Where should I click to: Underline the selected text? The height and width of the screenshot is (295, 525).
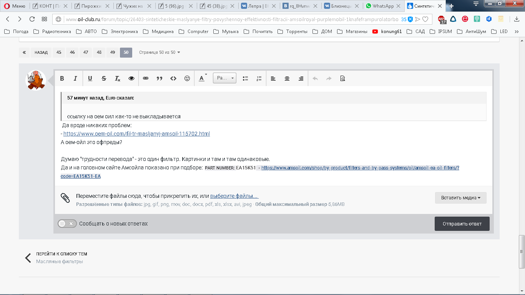point(90,78)
